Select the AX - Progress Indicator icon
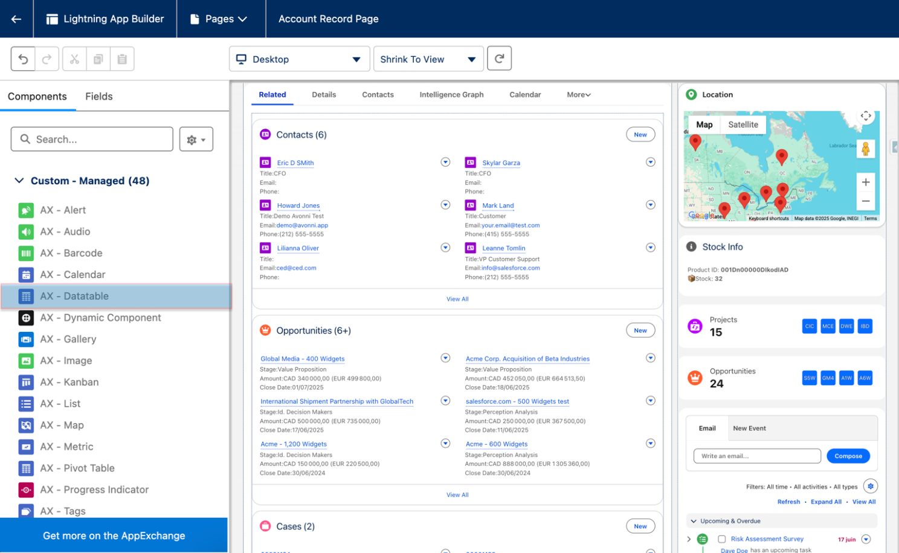The image size is (899, 553). click(x=26, y=490)
